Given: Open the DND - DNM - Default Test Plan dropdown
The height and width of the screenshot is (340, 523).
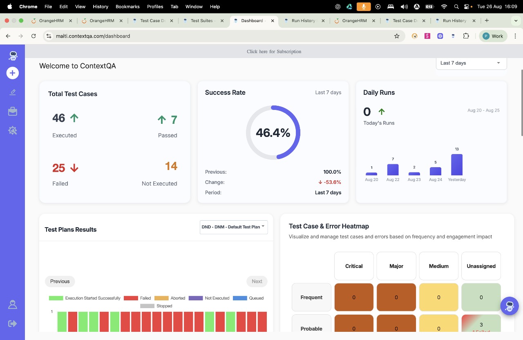Looking at the screenshot, I should click(x=233, y=227).
